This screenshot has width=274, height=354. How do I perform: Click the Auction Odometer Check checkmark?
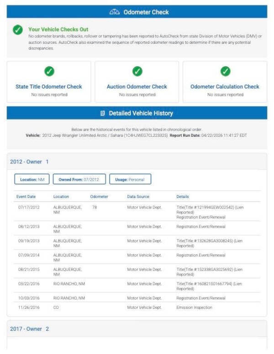[x=137, y=71]
